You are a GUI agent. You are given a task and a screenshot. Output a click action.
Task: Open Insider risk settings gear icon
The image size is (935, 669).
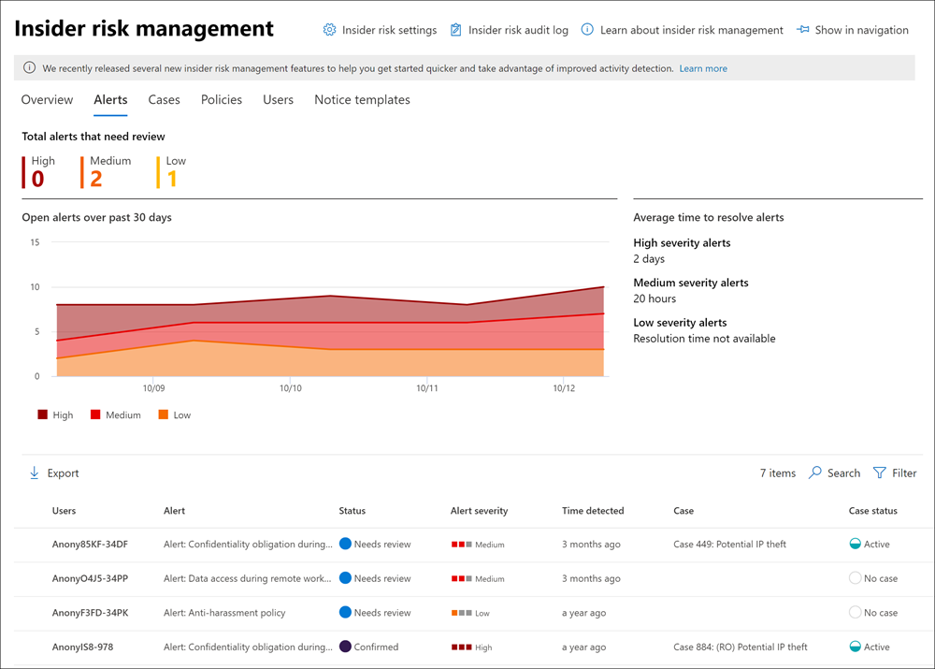pos(329,30)
